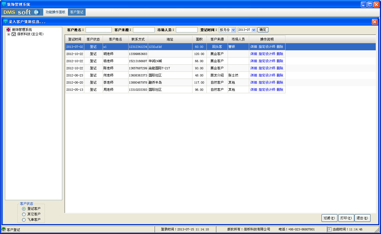Click the pink arrow icon beside 装饰管理系统

point(8,30)
